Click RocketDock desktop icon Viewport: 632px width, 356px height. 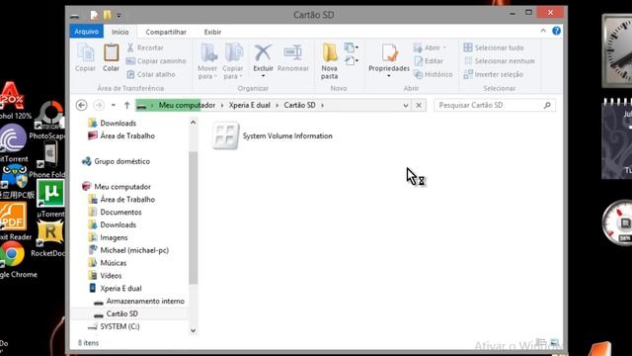50,238
